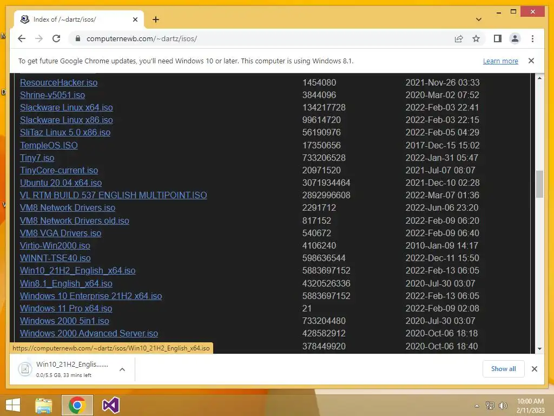Download TempleOS.ISO

pos(49,145)
